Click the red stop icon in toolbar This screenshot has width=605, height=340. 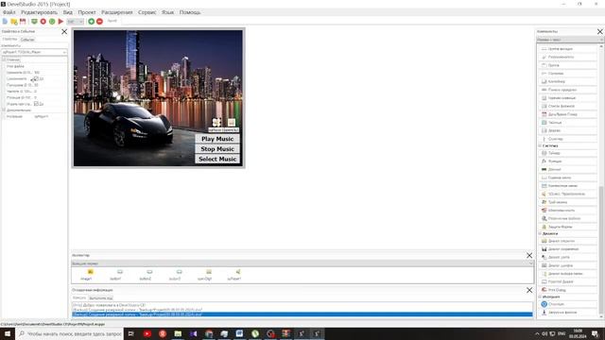[x=43, y=21]
